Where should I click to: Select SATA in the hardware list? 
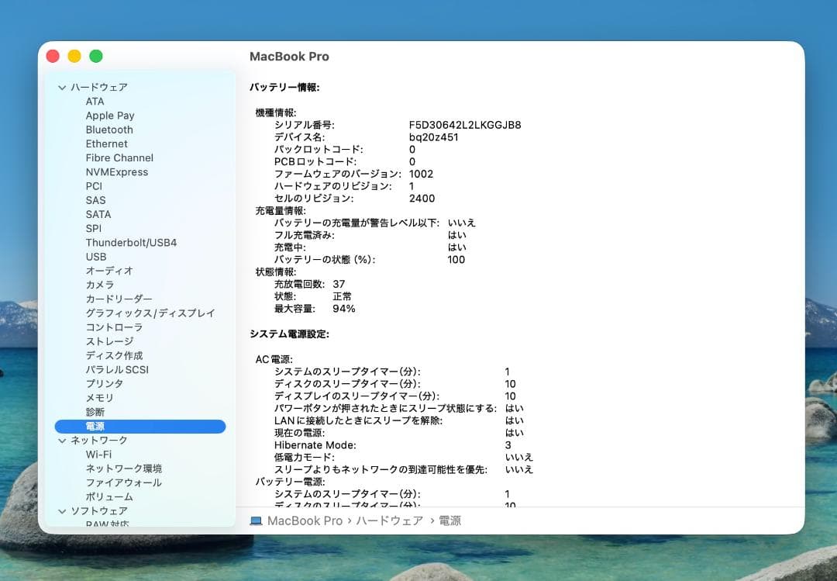tap(98, 214)
